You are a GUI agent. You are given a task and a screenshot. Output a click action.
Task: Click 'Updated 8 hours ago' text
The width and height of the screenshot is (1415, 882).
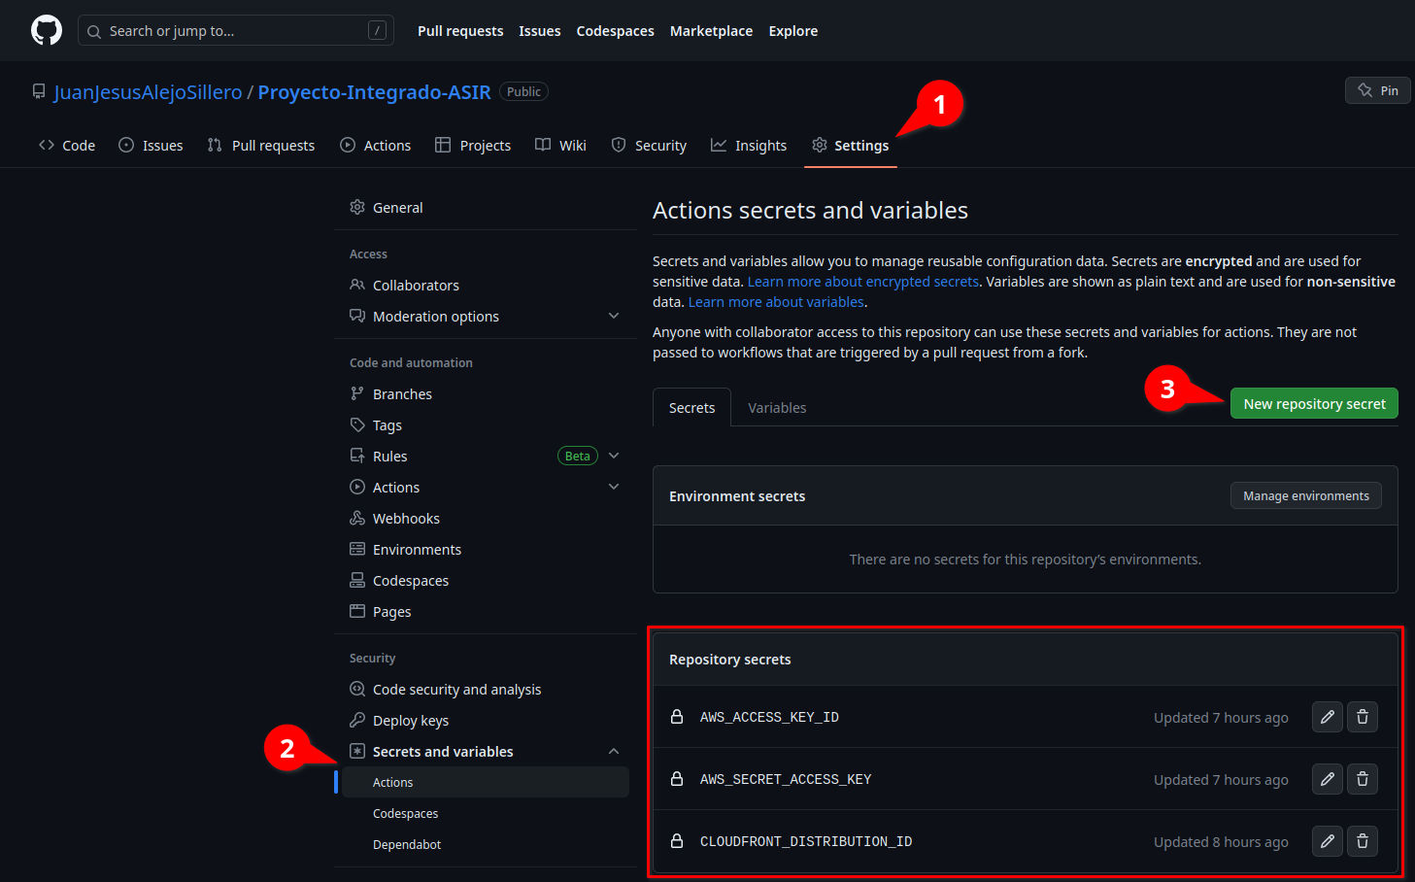1221,842
